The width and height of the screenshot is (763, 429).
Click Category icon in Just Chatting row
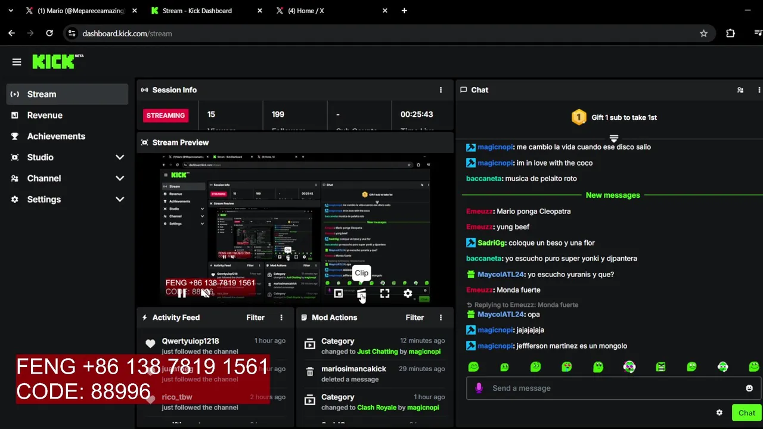(x=309, y=344)
